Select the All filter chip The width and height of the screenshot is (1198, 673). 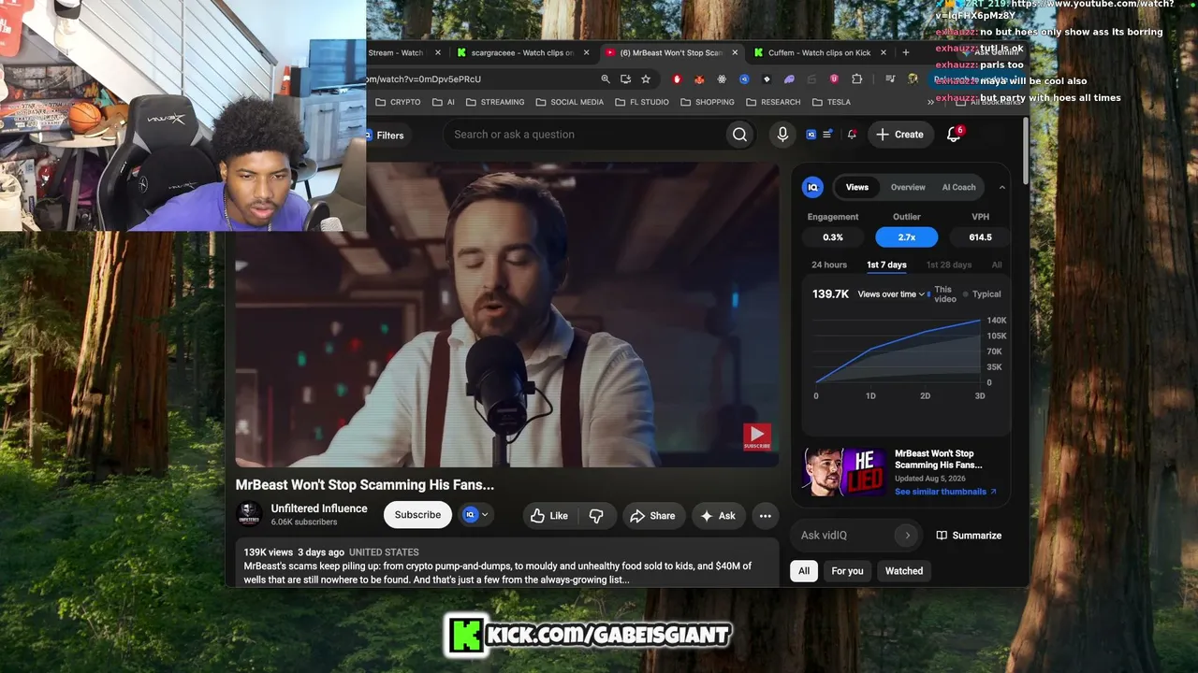804,571
